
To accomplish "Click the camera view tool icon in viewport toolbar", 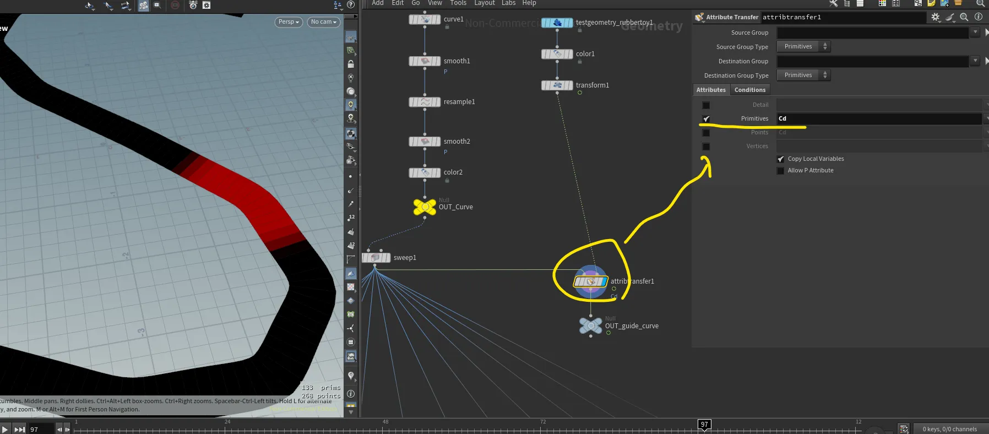I will coord(143,6).
